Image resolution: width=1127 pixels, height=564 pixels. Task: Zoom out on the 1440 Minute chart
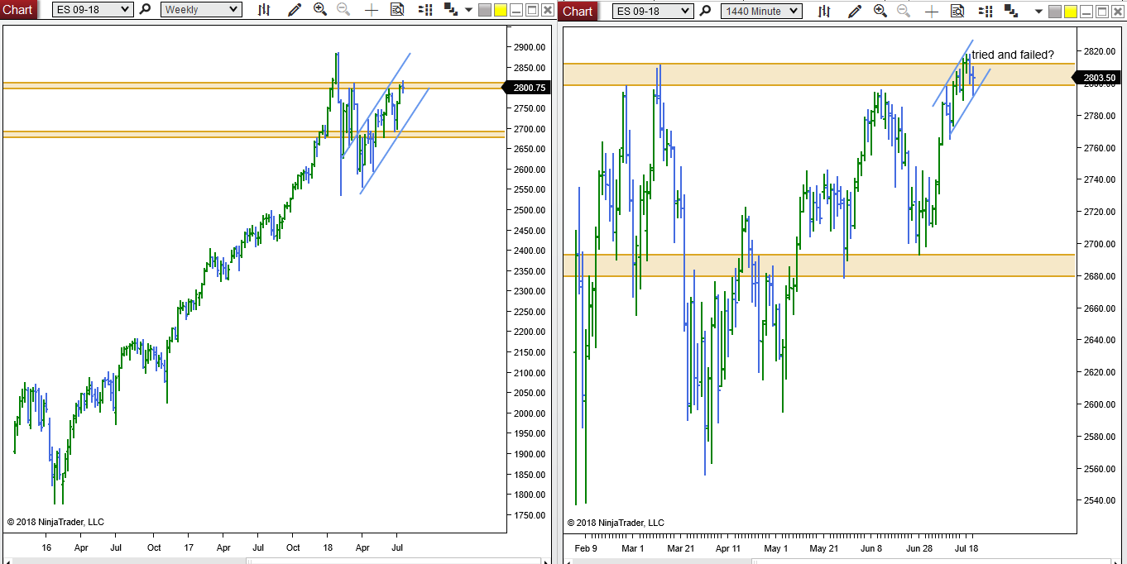[904, 11]
